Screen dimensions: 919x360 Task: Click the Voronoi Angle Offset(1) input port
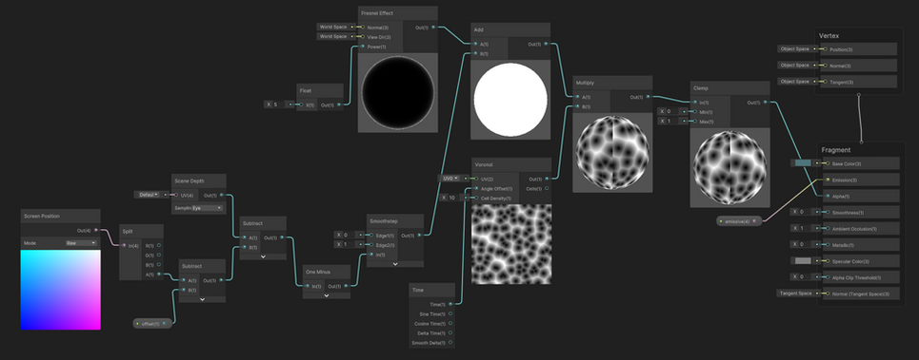pyautogui.click(x=476, y=188)
